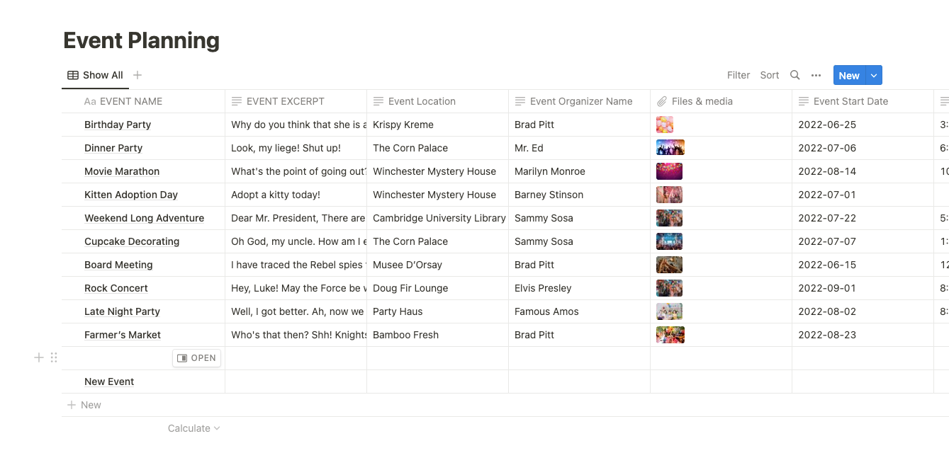Add a new view with plus icon

[x=137, y=75]
